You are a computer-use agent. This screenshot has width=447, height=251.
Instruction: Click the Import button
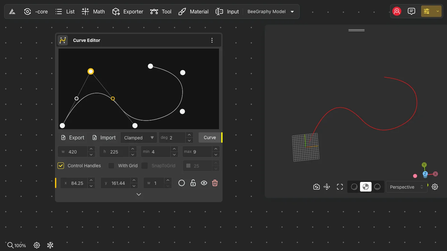pyautogui.click(x=104, y=137)
